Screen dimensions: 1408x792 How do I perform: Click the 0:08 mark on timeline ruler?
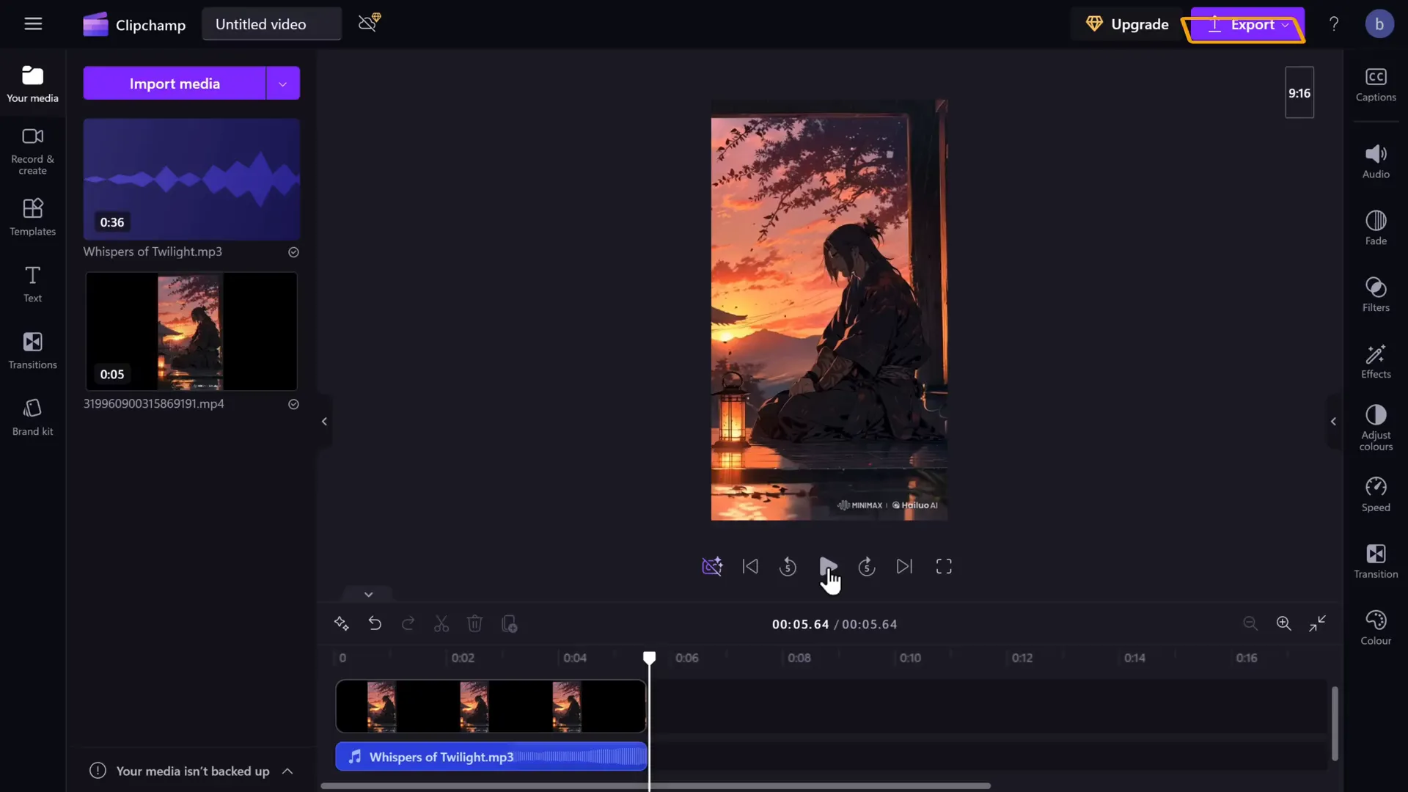click(x=799, y=659)
